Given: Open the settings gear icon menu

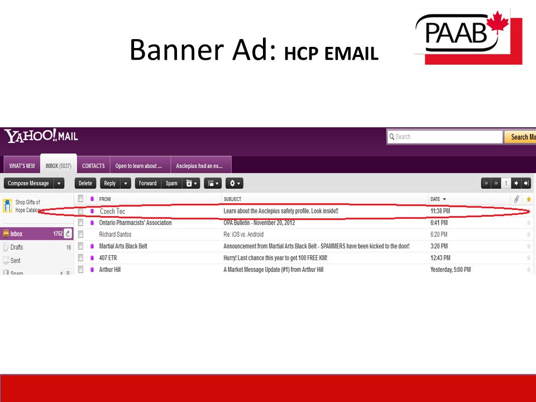Looking at the screenshot, I should point(234,184).
